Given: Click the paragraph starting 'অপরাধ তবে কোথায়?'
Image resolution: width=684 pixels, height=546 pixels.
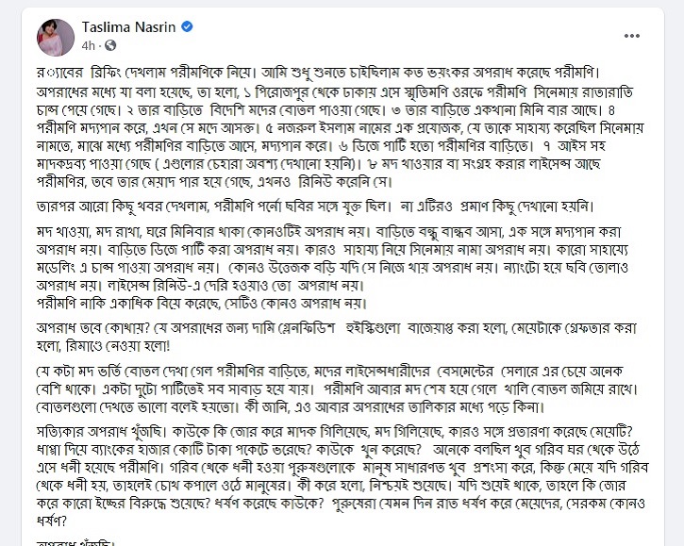Looking at the screenshot, I should tap(337, 337).
